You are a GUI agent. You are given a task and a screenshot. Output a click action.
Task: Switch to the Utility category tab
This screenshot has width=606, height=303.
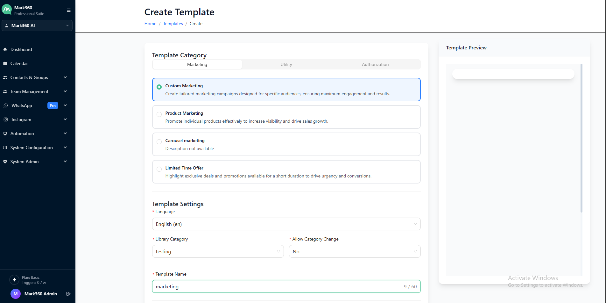tap(286, 64)
